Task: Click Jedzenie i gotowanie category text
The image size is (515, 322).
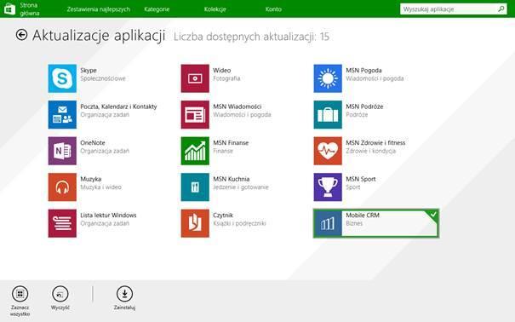Action: (241, 187)
